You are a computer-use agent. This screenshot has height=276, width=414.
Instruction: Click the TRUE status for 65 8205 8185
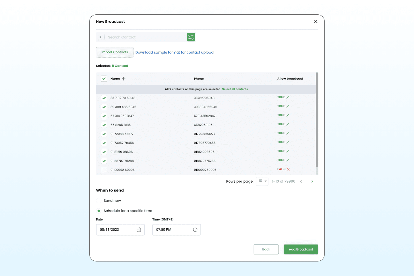[x=283, y=124]
